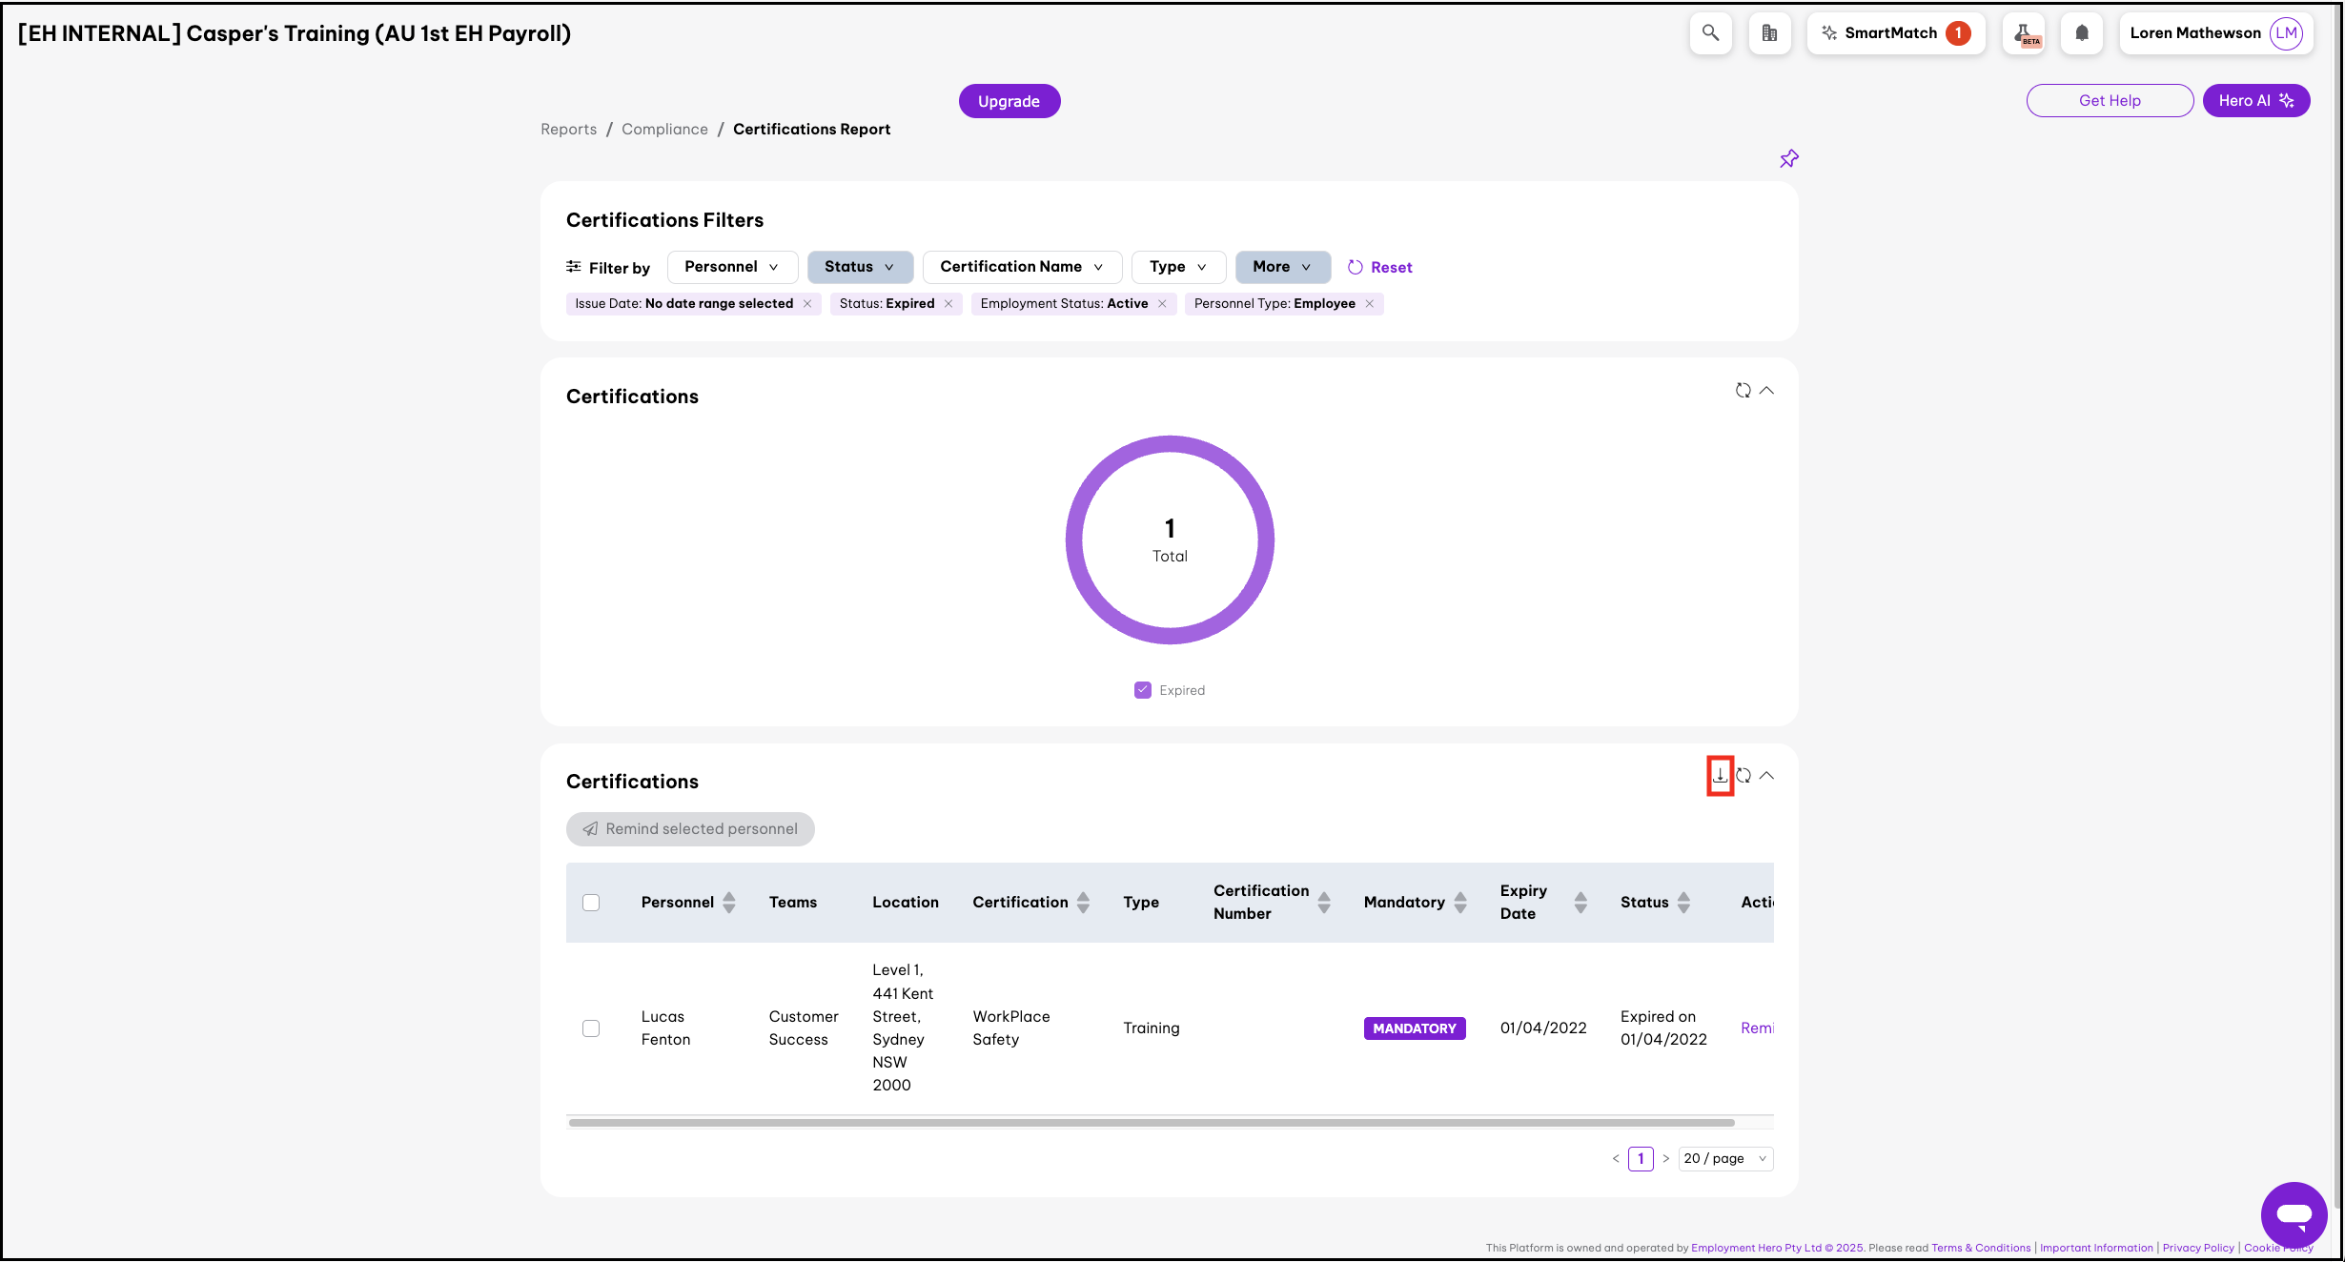The image size is (2345, 1262).
Task: Remove the Status: Expired filter tag
Action: (948, 304)
